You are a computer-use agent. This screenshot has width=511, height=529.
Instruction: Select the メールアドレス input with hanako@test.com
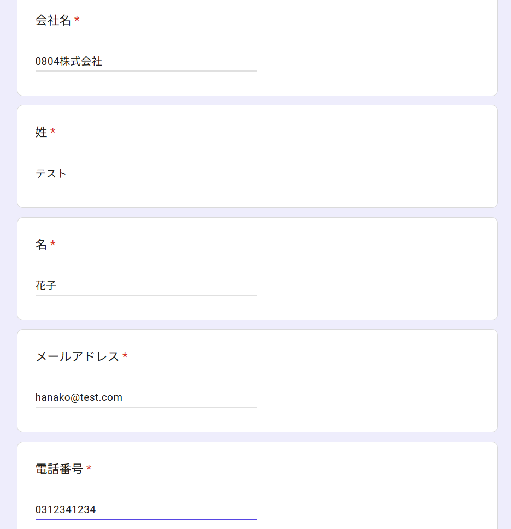click(146, 397)
